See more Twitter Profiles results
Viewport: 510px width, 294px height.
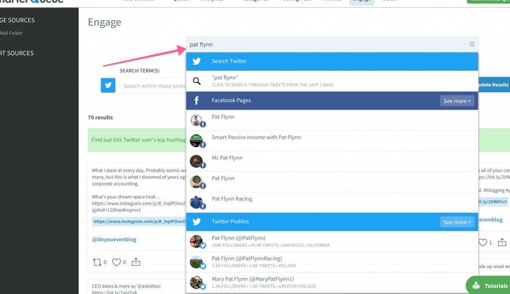coord(457,222)
